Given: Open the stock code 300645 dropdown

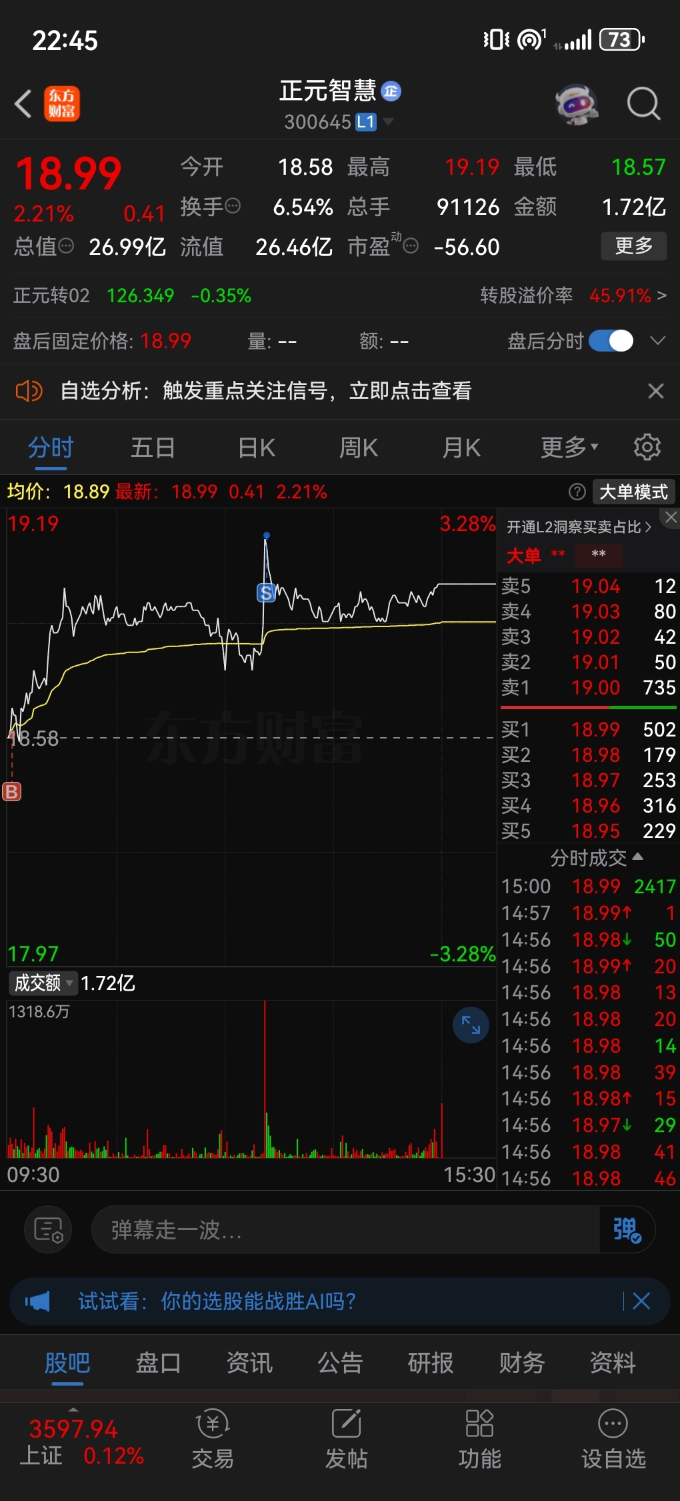Looking at the screenshot, I should (389, 122).
